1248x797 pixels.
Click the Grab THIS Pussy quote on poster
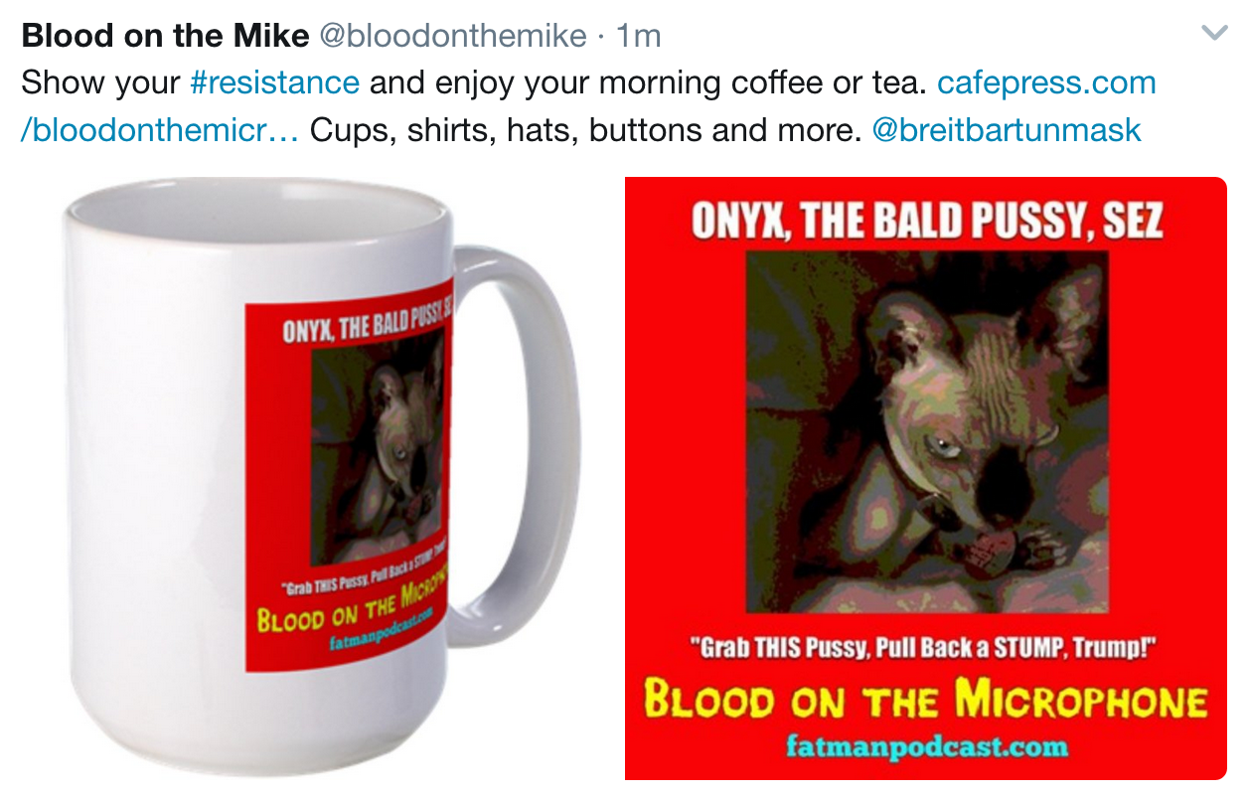coord(925,648)
